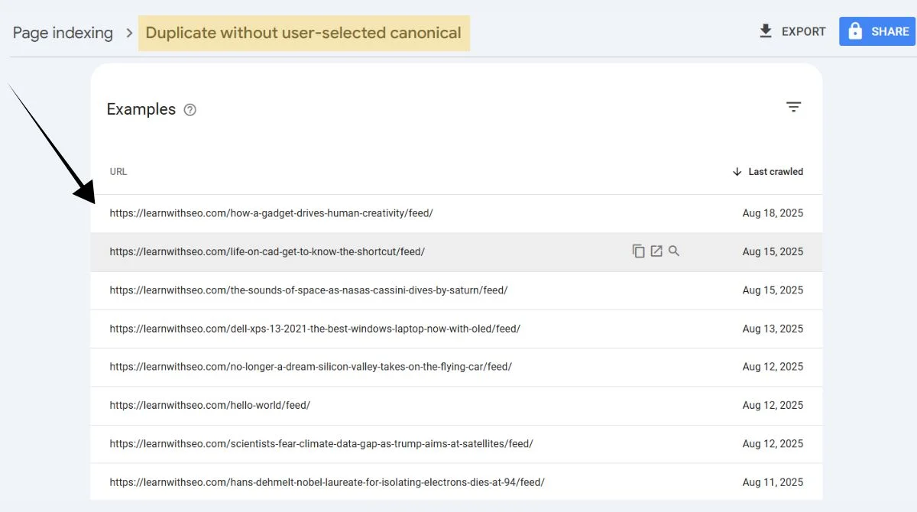Select the life-on-cad-get-to-know-the-shortcut feed URL

click(267, 251)
